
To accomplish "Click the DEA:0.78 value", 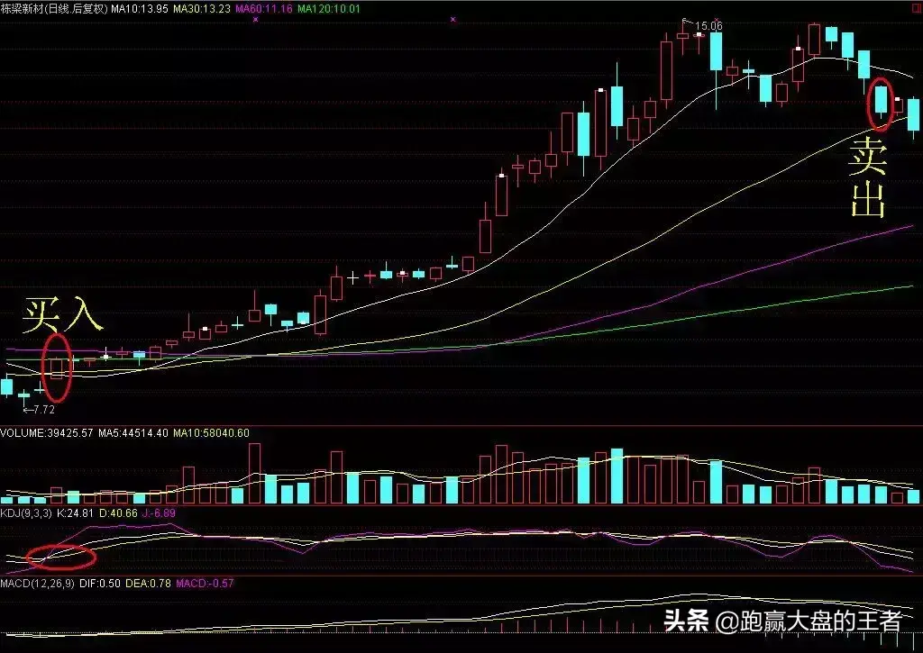I will [149, 584].
